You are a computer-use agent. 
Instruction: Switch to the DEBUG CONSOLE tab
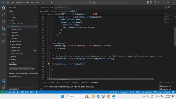pyautogui.click(x=56, y=82)
